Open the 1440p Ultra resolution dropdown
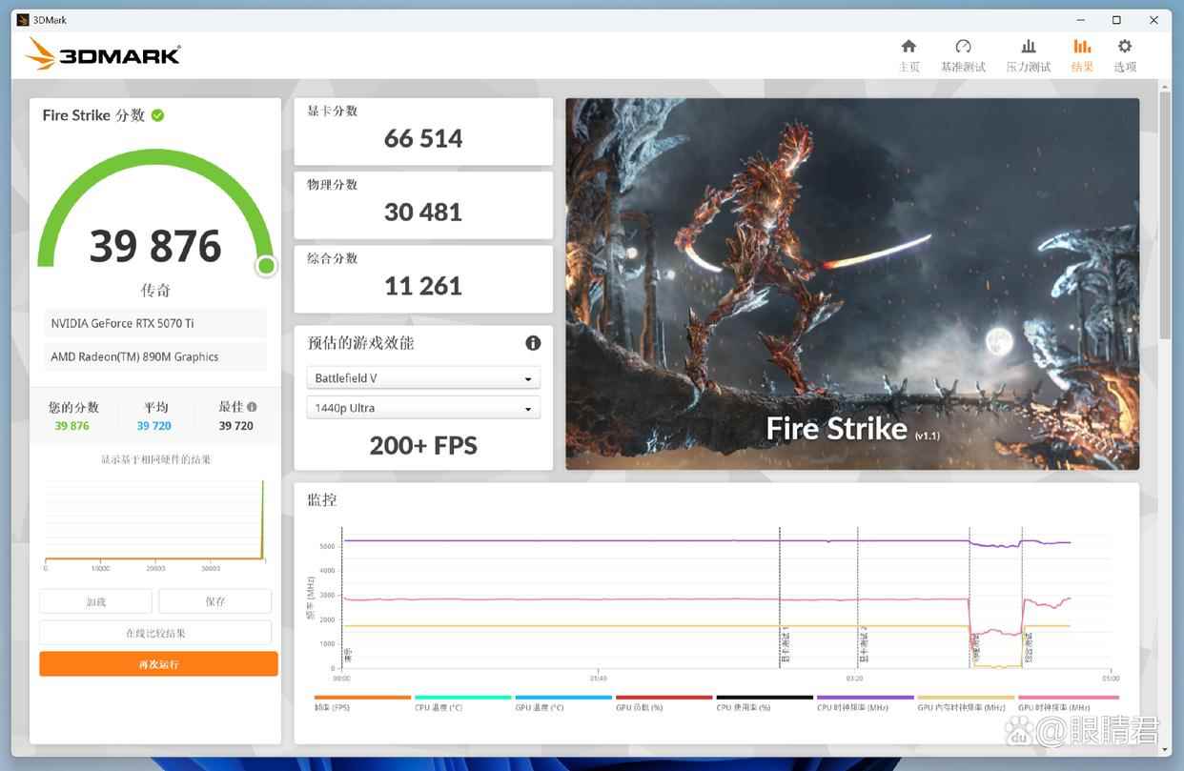1184x771 pixels. (423, 408)
